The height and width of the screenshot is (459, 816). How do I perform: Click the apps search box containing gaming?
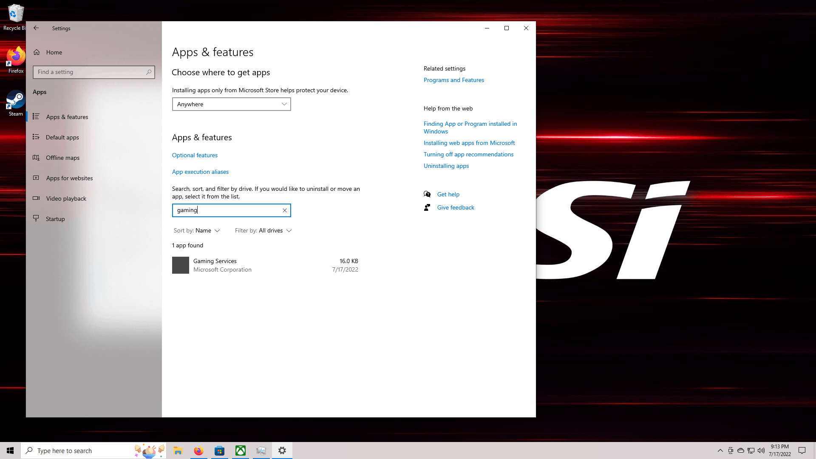(227, 210)
